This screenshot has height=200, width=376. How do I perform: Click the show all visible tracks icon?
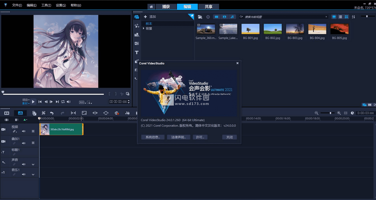(x=7, y=120)
